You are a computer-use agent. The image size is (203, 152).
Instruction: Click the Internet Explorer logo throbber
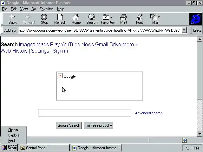(196, 19)
